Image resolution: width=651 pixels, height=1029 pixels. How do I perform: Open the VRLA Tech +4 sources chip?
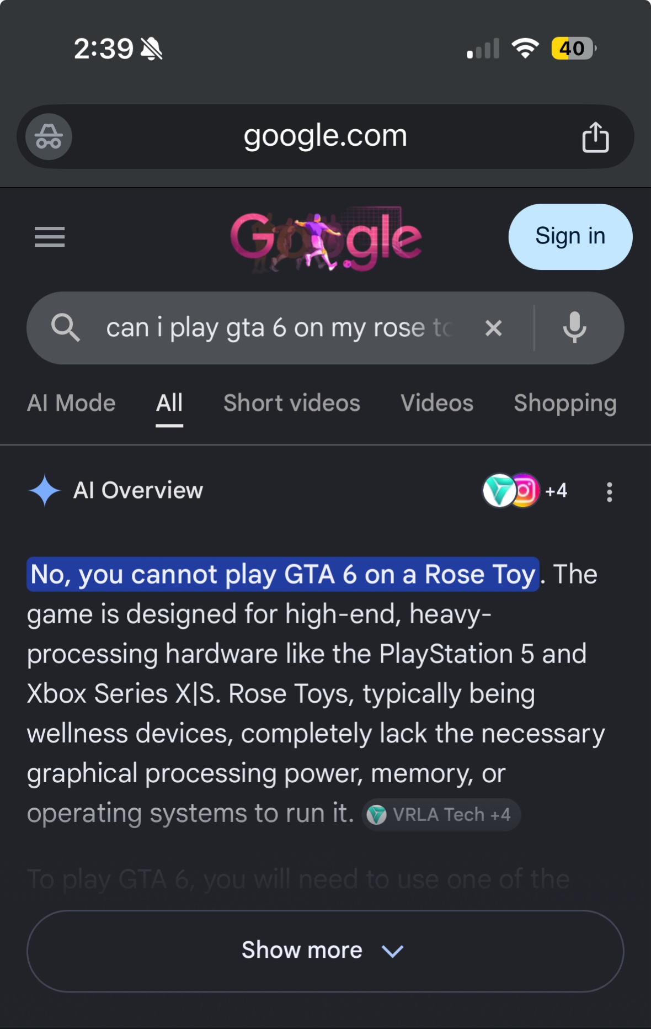pos(441,814)
